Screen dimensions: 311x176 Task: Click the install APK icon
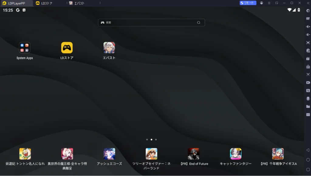tap(308, 67)
